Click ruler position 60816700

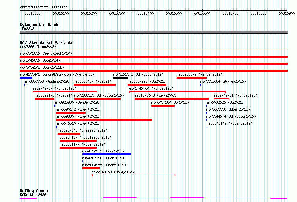230,13
